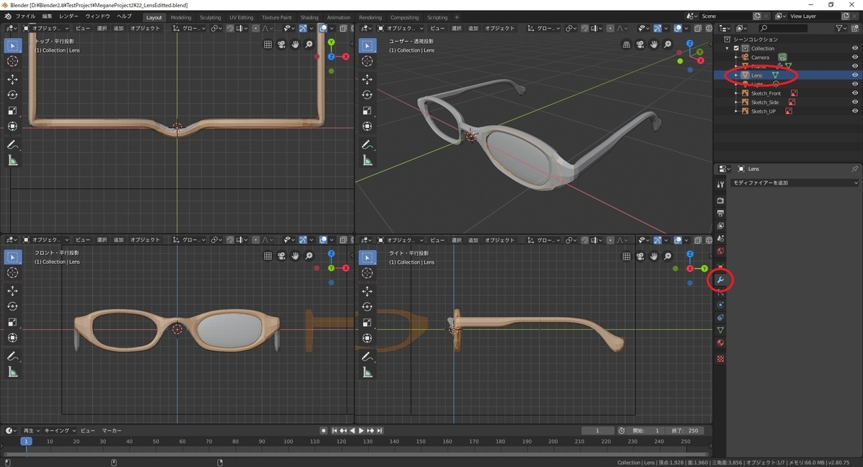This screenshot has width=863, height=467.
Task: Open the Texture properties checkerboard icon
Action: [721, 358]
